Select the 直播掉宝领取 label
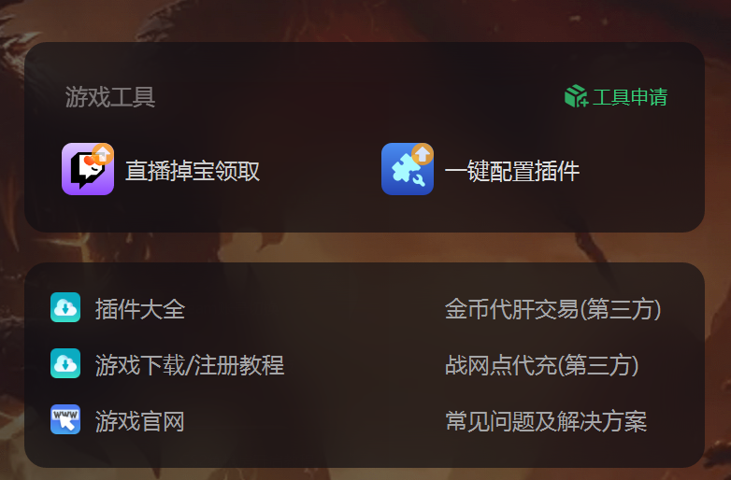This screenshot has width=731, height=480. [193, 171]
